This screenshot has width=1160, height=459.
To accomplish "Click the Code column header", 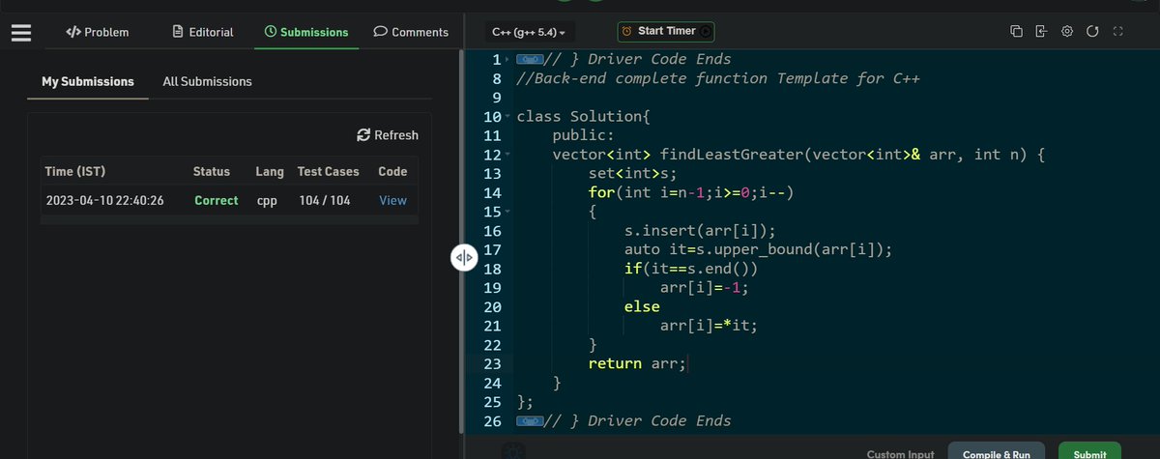I will pos(392,171).
